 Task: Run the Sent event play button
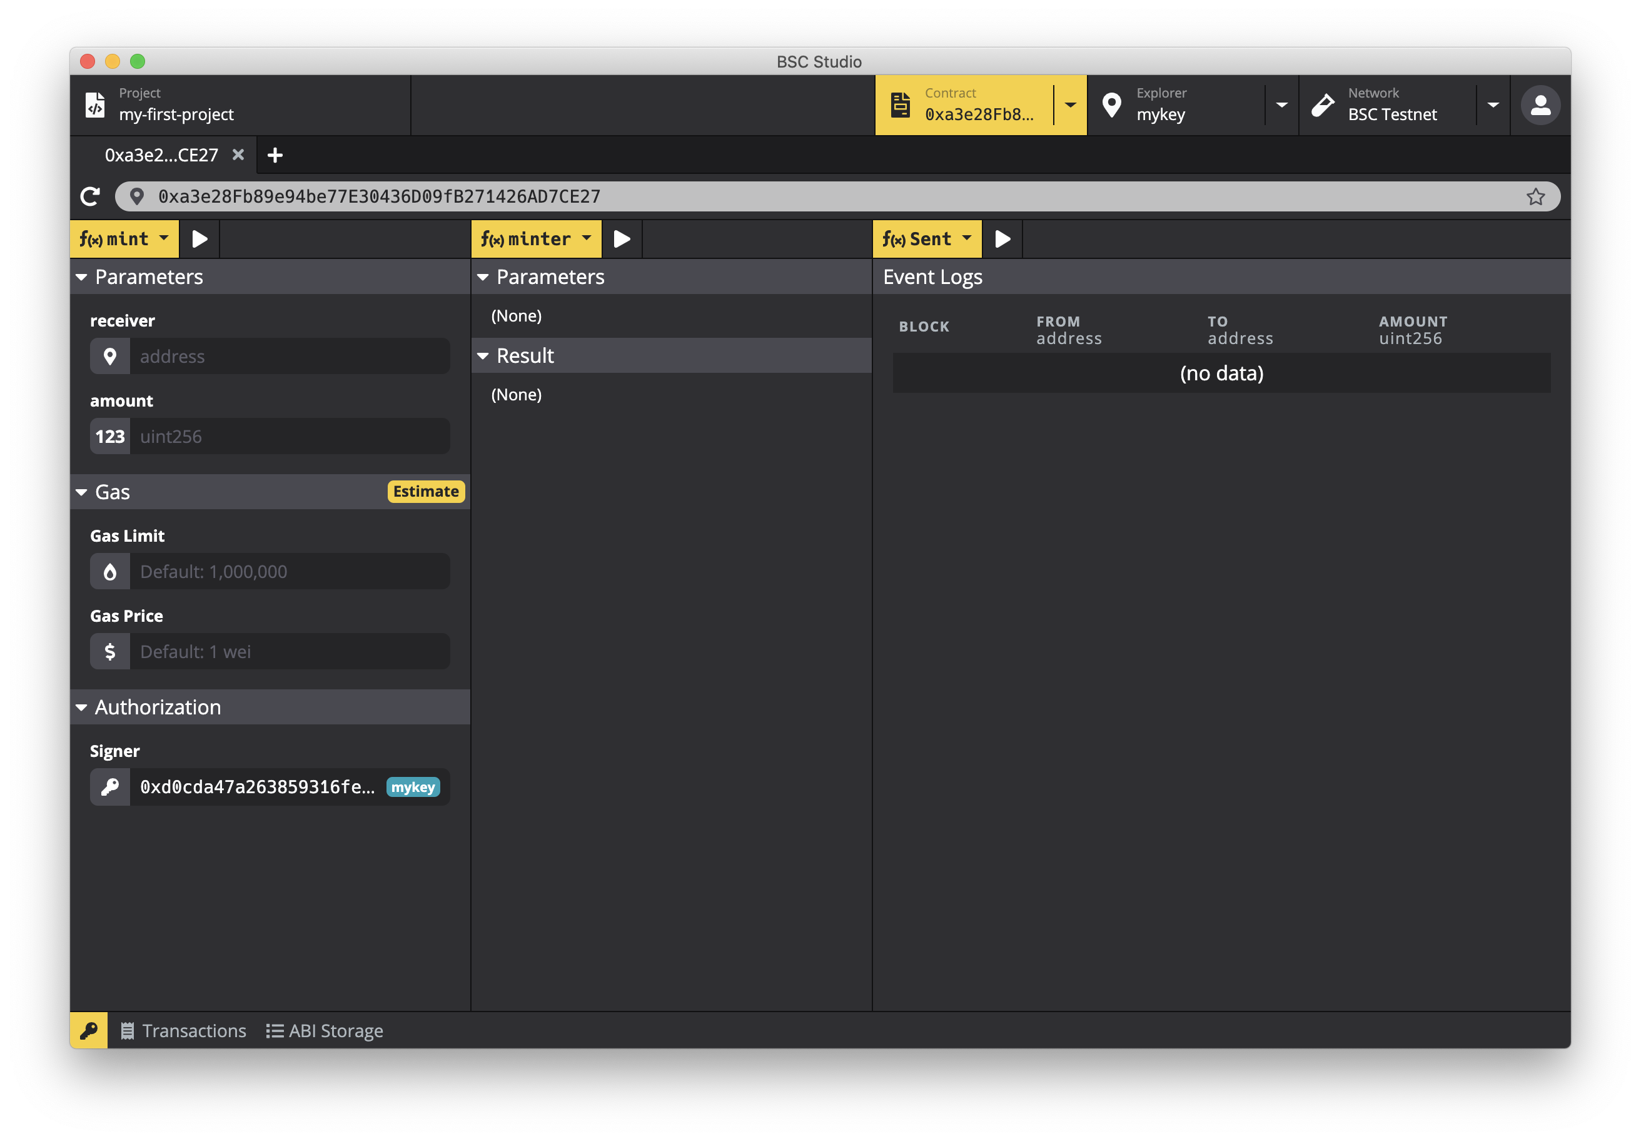(1002, 239)
